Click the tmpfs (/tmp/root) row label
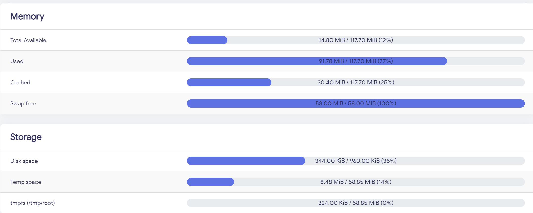 (x=33, y=203)
